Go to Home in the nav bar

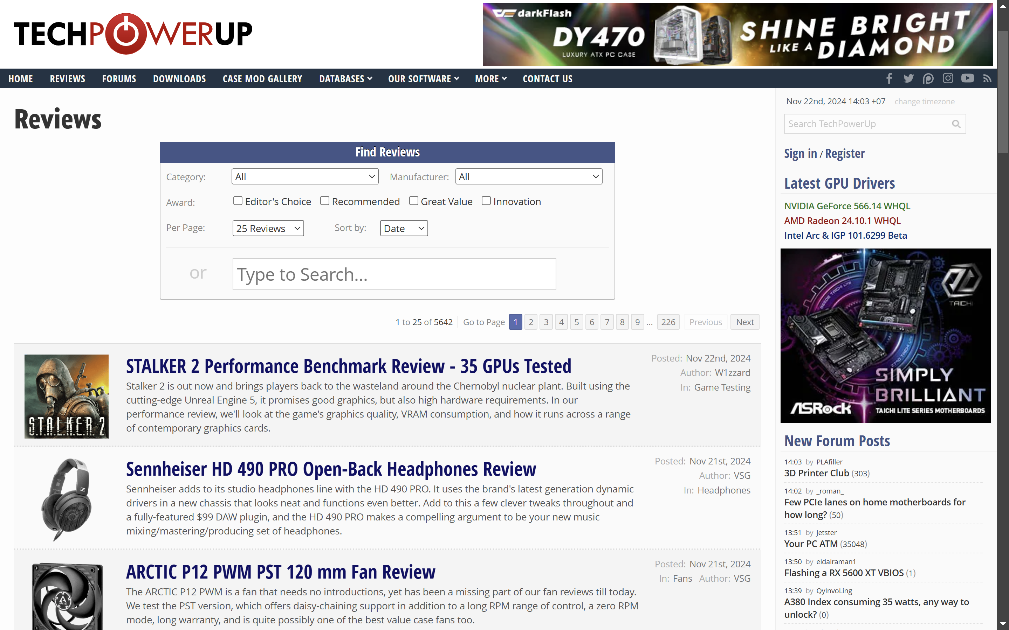[x=20, y=79]
